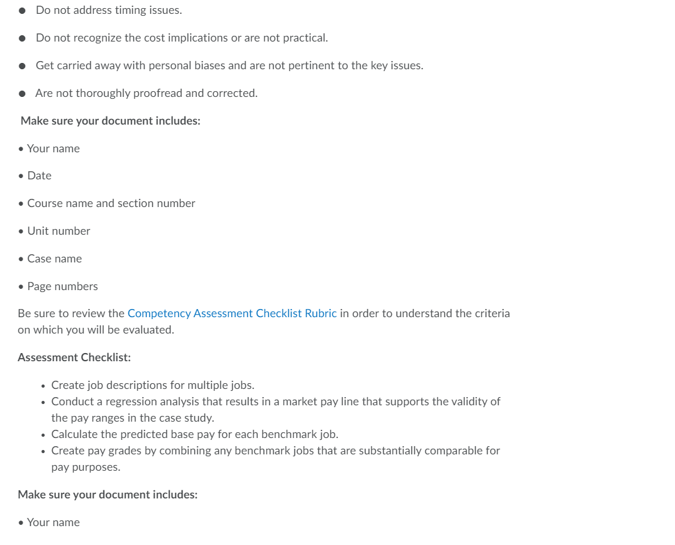Click 'Course name and section number' item

(x=111, y=203)
